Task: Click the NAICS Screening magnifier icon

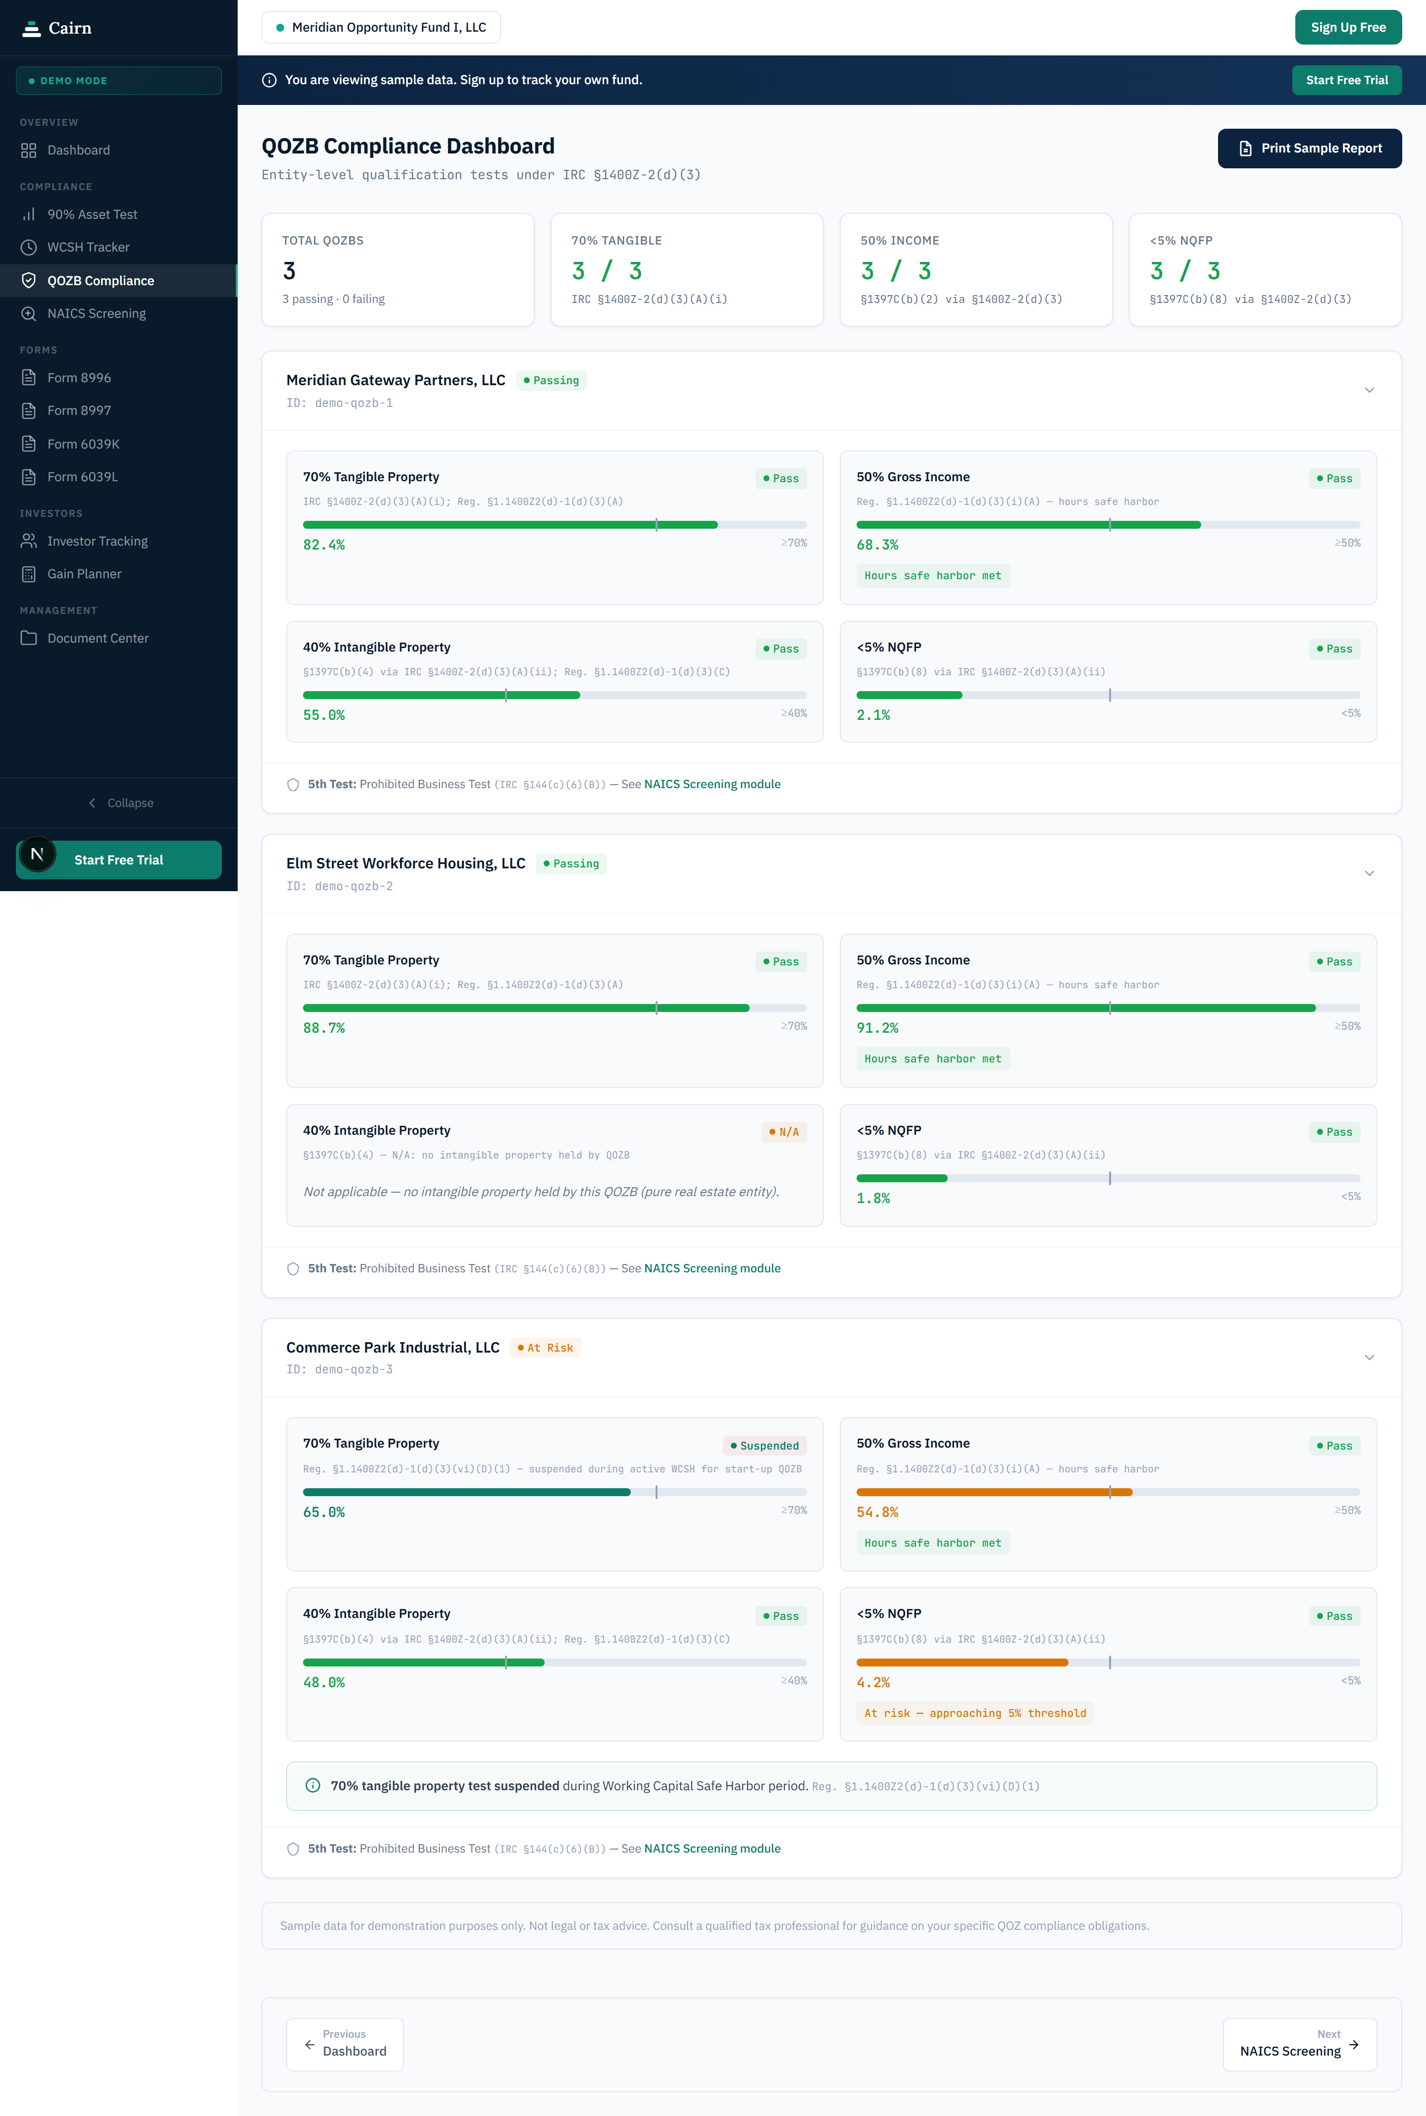Action: (29, 314)
